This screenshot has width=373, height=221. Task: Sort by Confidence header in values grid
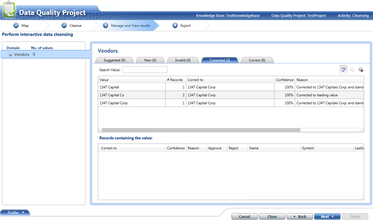coord(285,80)
